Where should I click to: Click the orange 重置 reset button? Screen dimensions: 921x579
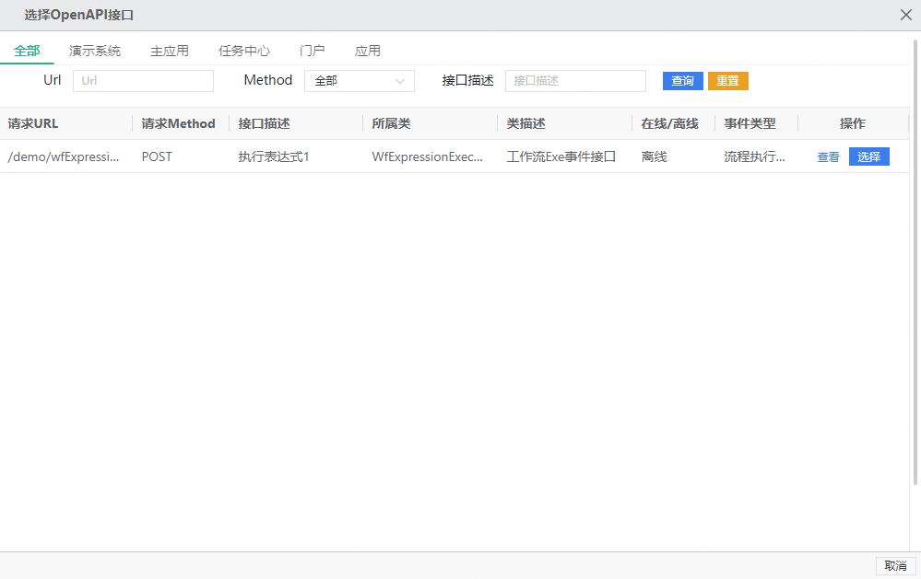pos(727,81)
